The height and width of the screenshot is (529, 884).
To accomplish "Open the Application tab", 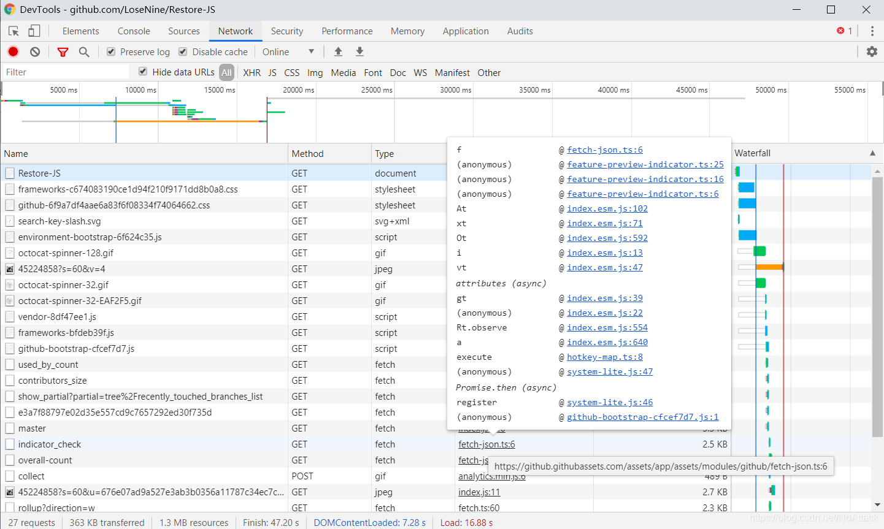I will coord(466,31).
